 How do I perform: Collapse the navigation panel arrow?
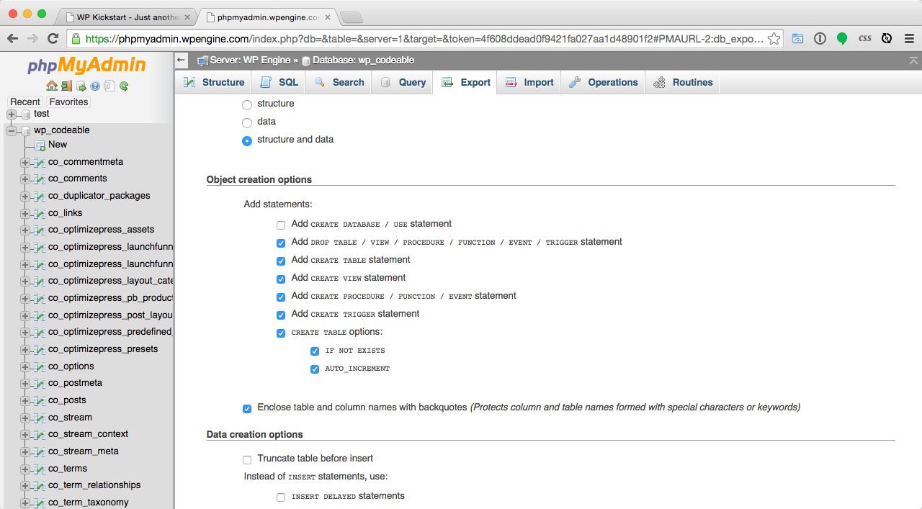182,60
